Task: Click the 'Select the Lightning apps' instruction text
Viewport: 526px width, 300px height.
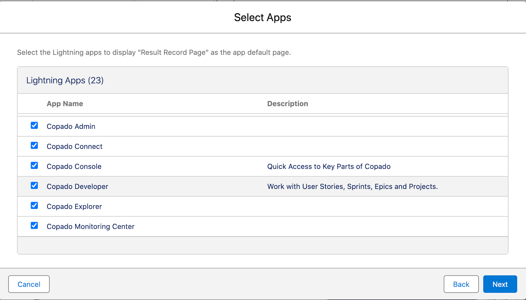Action: click(x=154, y=53)
